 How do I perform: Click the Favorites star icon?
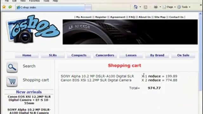(4, 7)
